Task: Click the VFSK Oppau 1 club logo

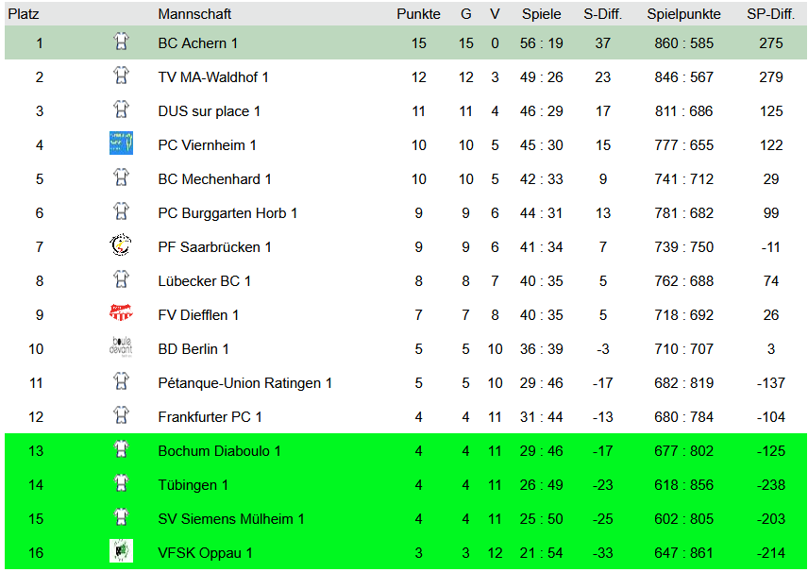Action: coord(121,551)
